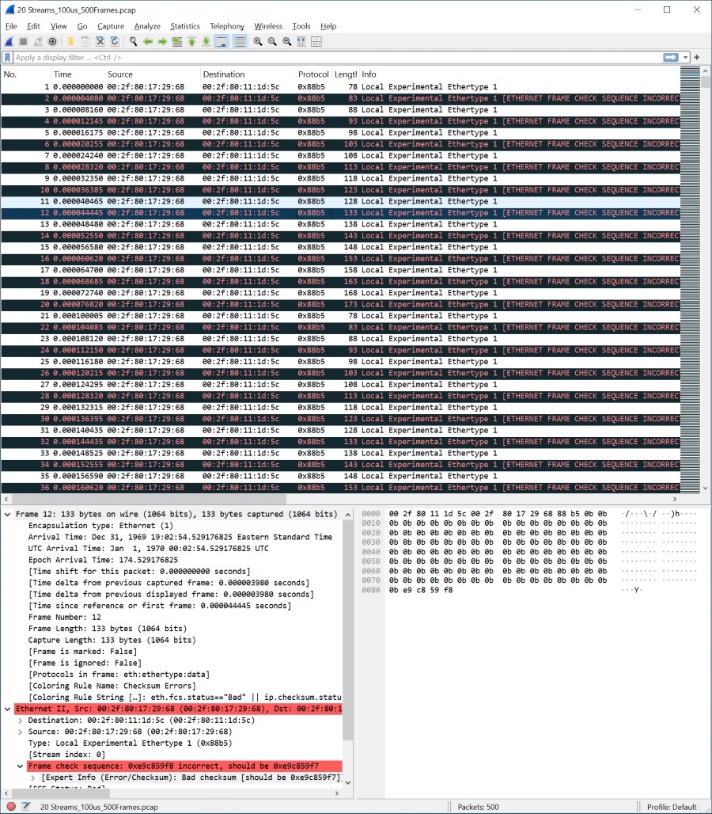Toggle auto-scroll during live capture
This screenshot has height=814, width=712.
[222, 41]
